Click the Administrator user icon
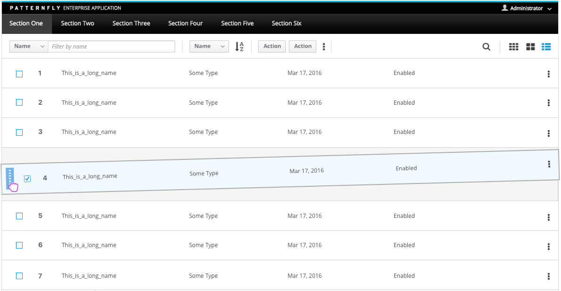This screenshot has width=561, height=291. coord(504,8)
